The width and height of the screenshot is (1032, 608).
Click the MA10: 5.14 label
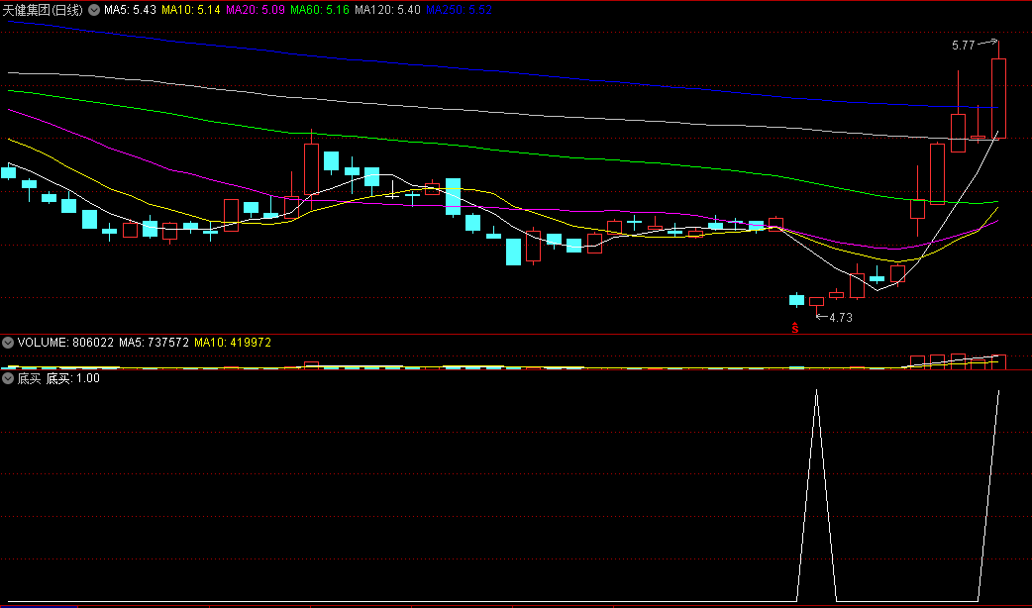[191, 10]
